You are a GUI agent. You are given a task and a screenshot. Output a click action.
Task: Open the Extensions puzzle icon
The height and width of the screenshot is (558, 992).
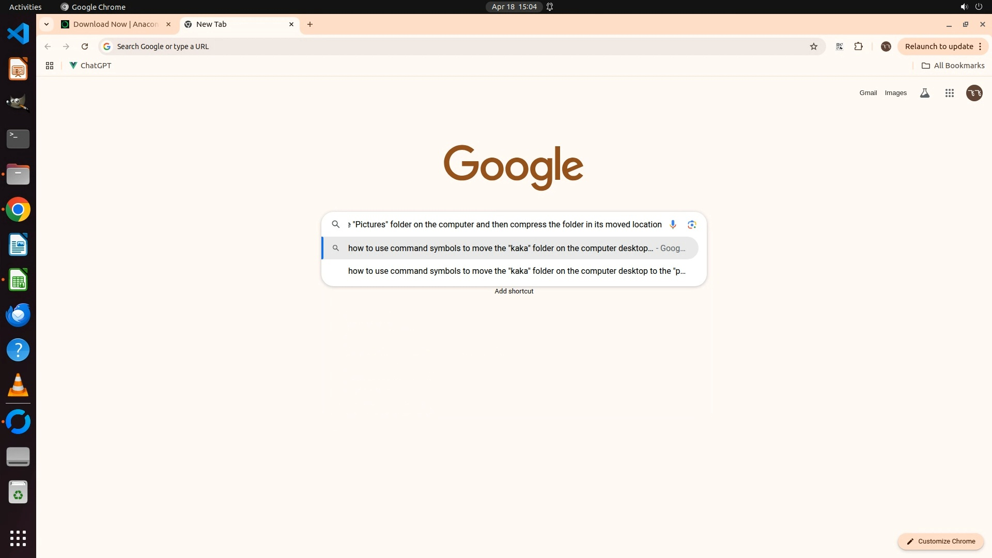(858, 47)
